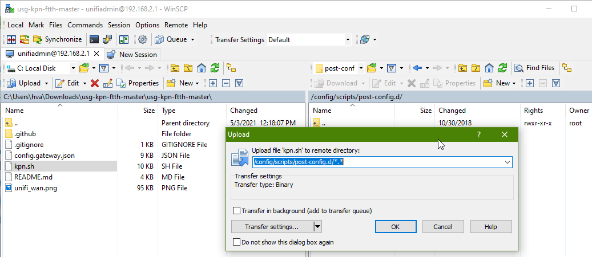Click the Upload button in the local toolbar
The image size is (592, 257).
point(24,83)
